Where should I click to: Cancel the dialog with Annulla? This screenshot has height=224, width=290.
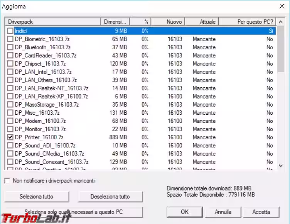pyautogui.click(x=223, y=212)
